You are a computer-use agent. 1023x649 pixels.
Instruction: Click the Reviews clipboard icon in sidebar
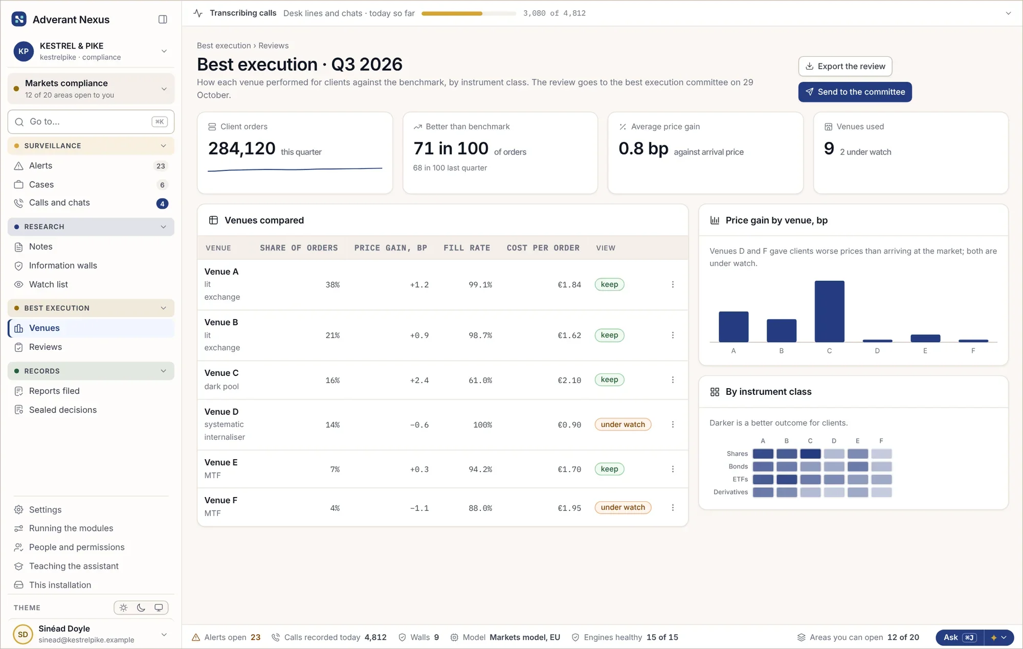[19, 347]
